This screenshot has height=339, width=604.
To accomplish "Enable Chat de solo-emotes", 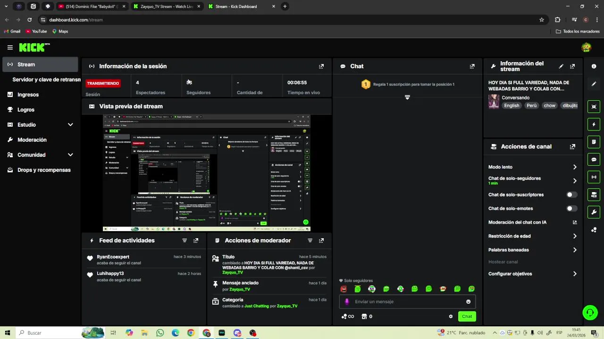I will [571, 209].
